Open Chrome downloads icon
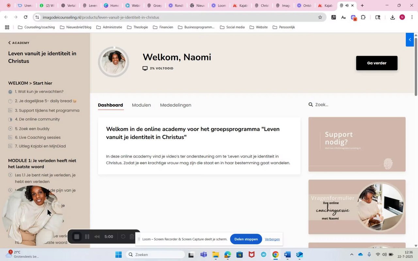The image size is (418, 261). pos(393,17)
